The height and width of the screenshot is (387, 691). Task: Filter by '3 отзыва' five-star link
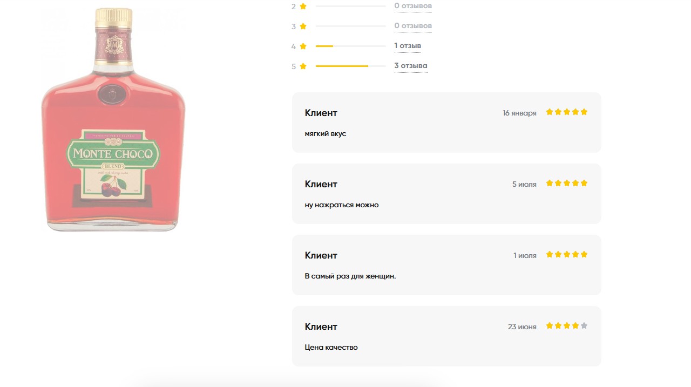click(411, 66)
